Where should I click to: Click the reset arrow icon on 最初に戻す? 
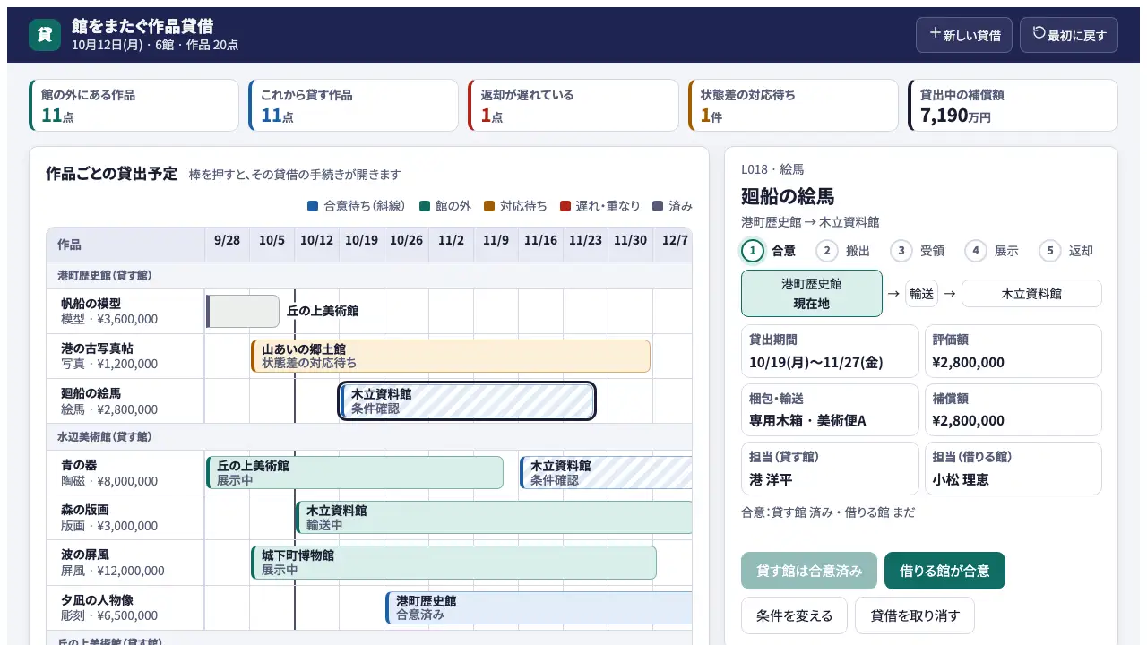pos(1039,33)
